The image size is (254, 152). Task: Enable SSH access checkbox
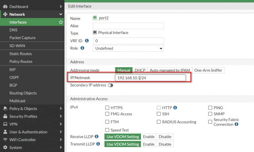(x=159, y=114)
